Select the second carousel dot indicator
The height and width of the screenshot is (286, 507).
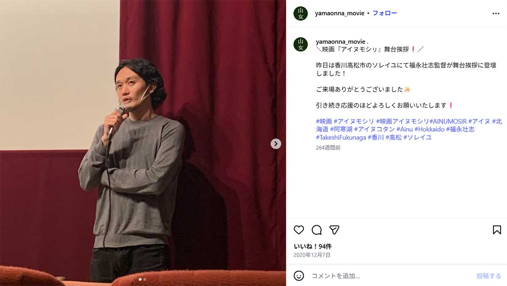tap(144, 279)
